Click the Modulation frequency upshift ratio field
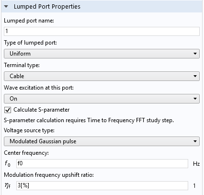Image resolution: width=204 pixels, height=195 pixels. click(x=102, y=185)
